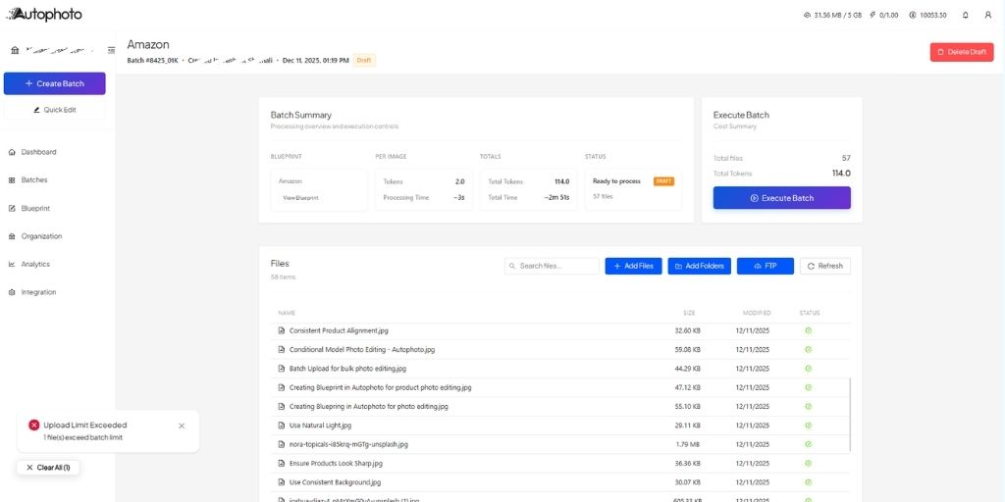Open the Blueprint section
Screen dimensions: 1005x502
point(35,208)
